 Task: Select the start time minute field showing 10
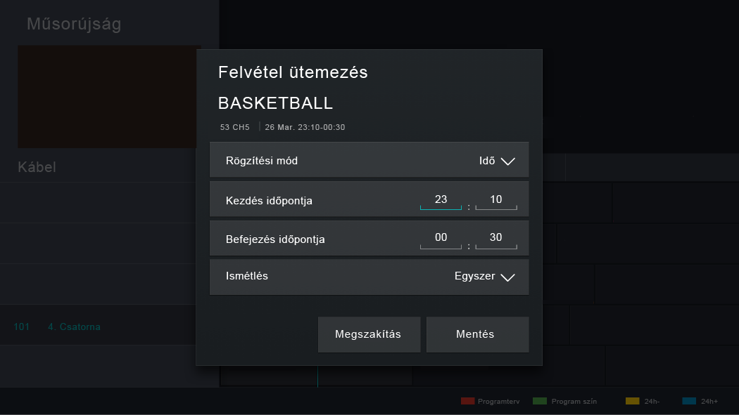click(x=496, y=200)
